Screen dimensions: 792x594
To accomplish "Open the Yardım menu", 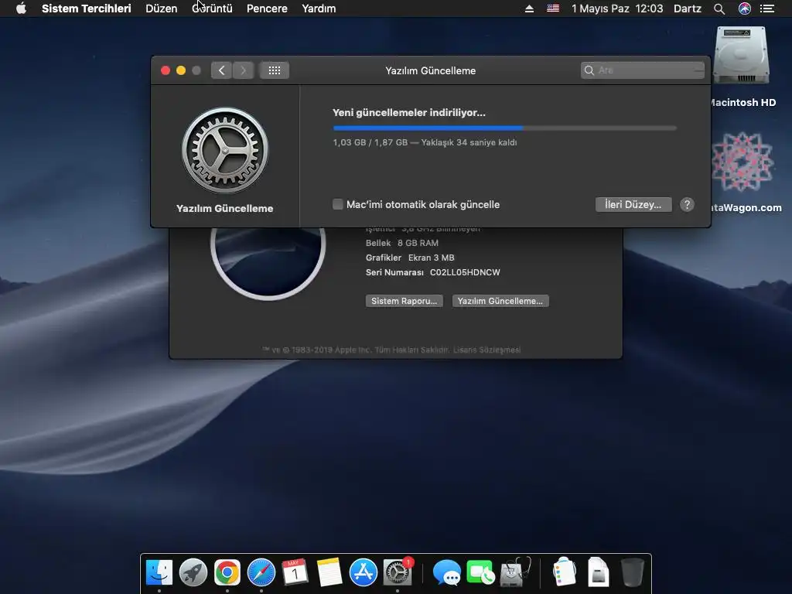I will pos(319,9).
